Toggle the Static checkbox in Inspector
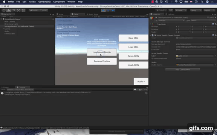Viewport: 217px width, 135px height. (208, 18)
